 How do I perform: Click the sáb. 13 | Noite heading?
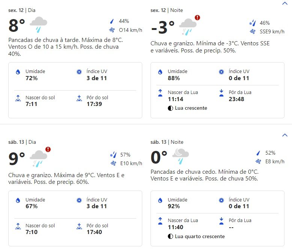[167, 142]
